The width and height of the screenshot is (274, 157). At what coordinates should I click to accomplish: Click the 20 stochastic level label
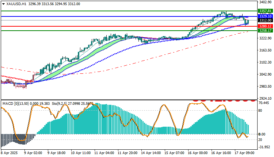pos(260,140)
